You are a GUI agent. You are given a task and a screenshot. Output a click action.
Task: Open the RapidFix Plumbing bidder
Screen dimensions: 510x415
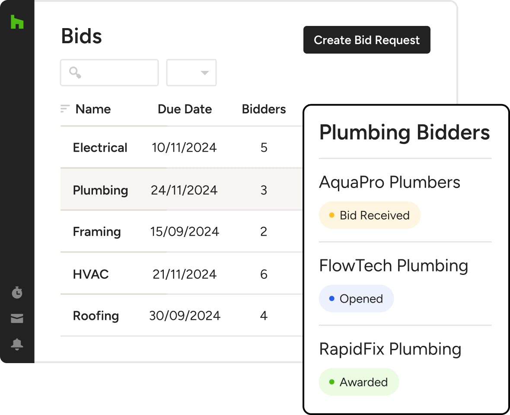pos(390,349)
